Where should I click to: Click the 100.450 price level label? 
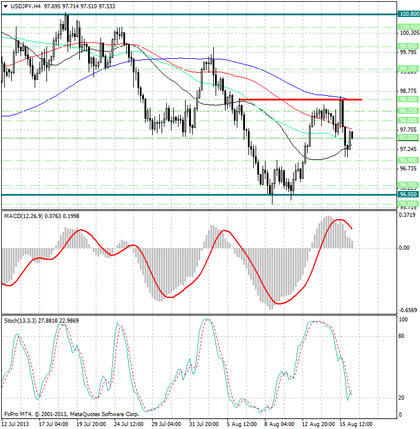point(408,27)
